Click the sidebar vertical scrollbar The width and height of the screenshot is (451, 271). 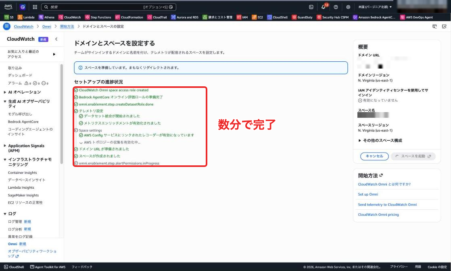click(61, 114)
